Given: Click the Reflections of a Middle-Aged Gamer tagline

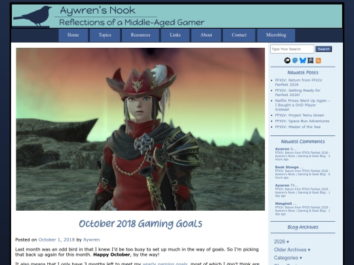Looking at the screenshot, I should (132, 22).
